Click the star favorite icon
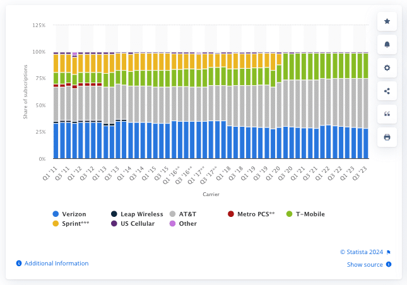 pyautogui.click(x=387, y=21)
